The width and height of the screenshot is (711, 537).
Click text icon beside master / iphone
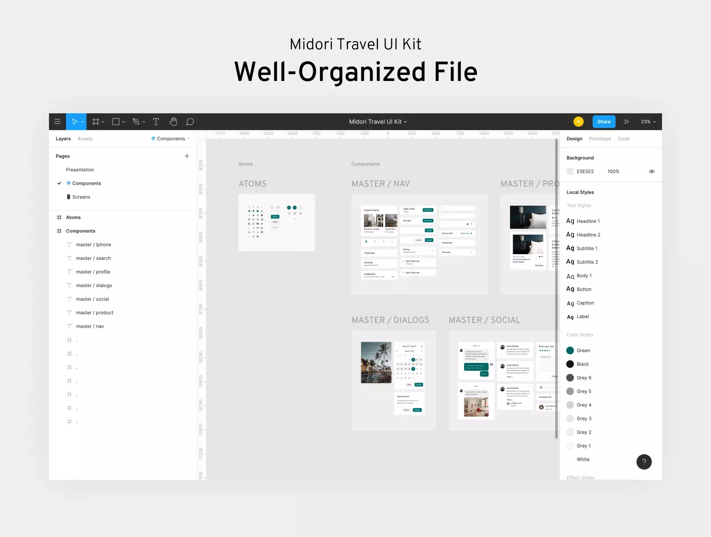click(70, 244)
